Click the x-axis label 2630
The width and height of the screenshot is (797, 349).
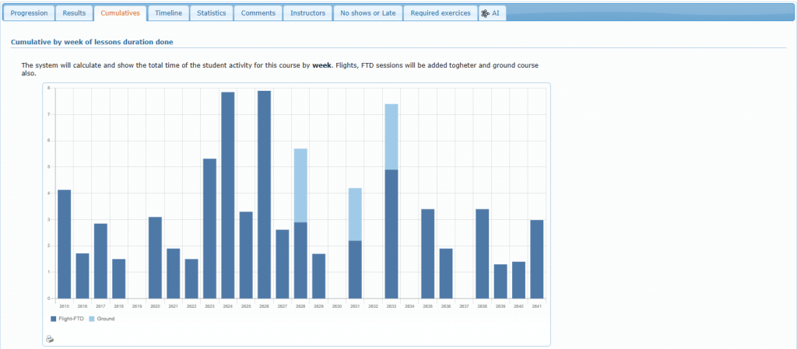(337, 306)
